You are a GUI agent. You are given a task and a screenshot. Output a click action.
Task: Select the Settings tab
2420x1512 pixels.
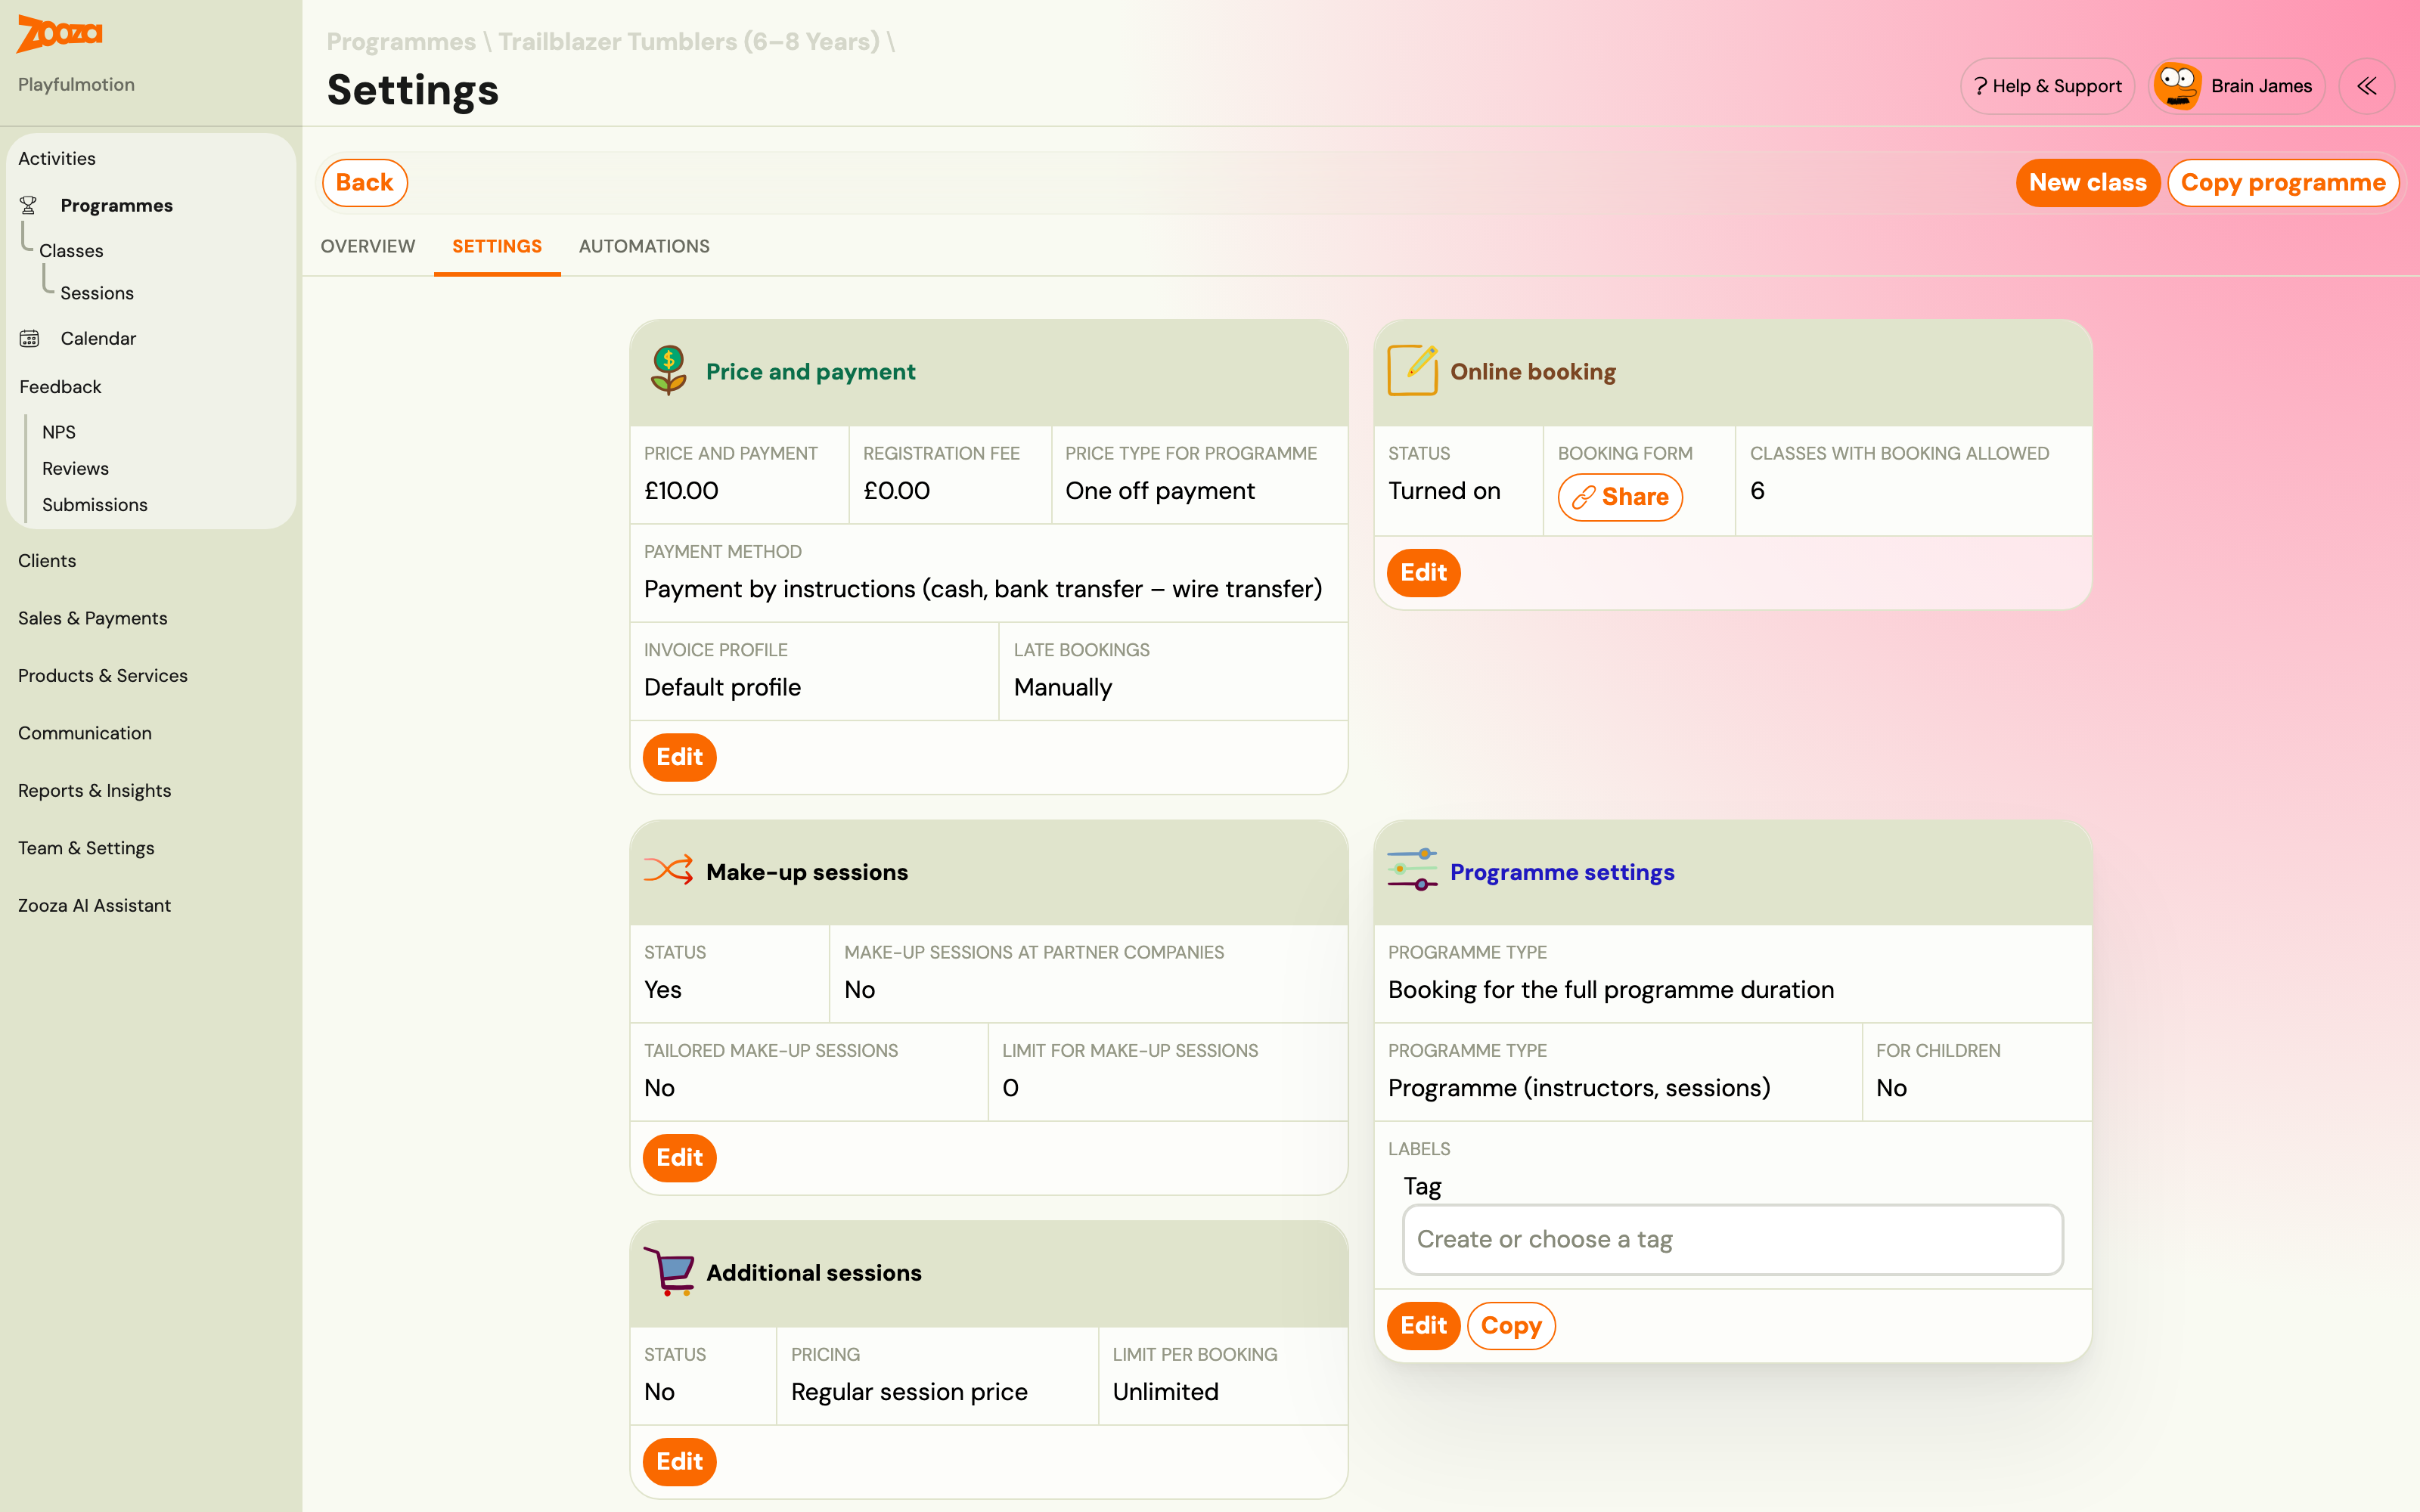(x=497, y=246)
